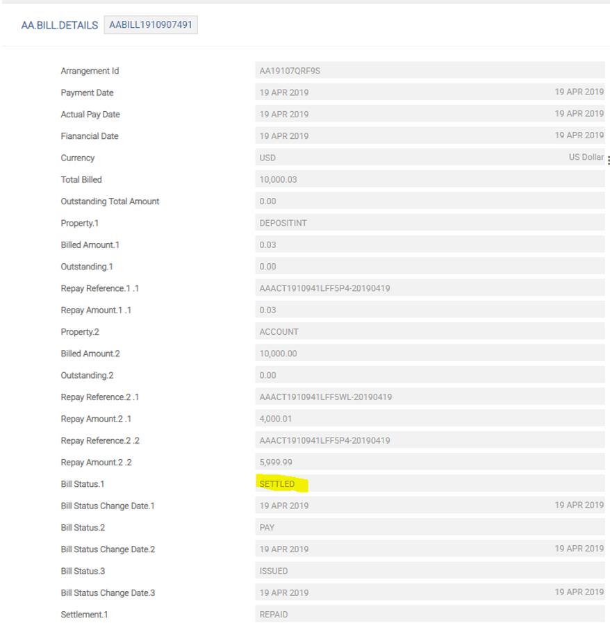Click the Repay Reference.1 .1 field
This screenshot has width=610, height=623.
point(429,288)
